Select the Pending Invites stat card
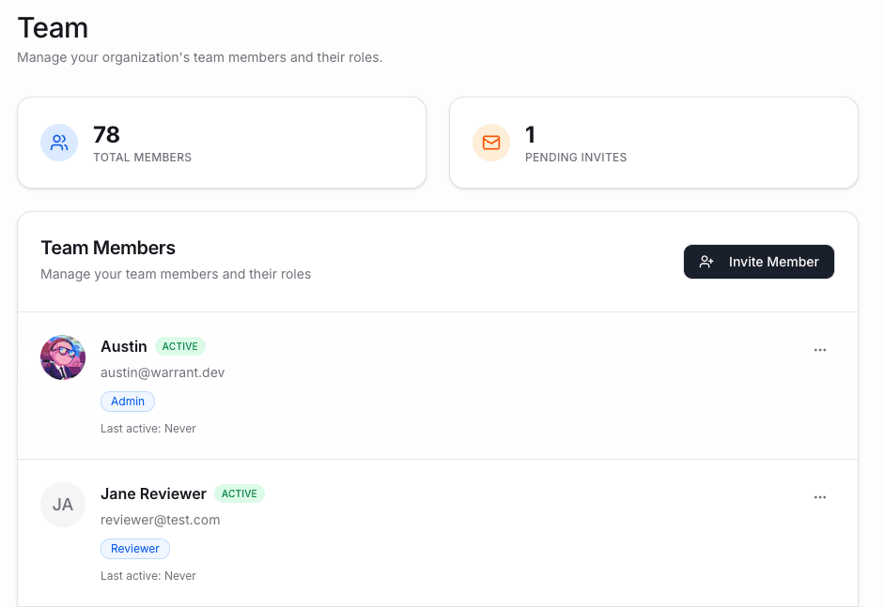885x607 pixels. pos(653,142)
